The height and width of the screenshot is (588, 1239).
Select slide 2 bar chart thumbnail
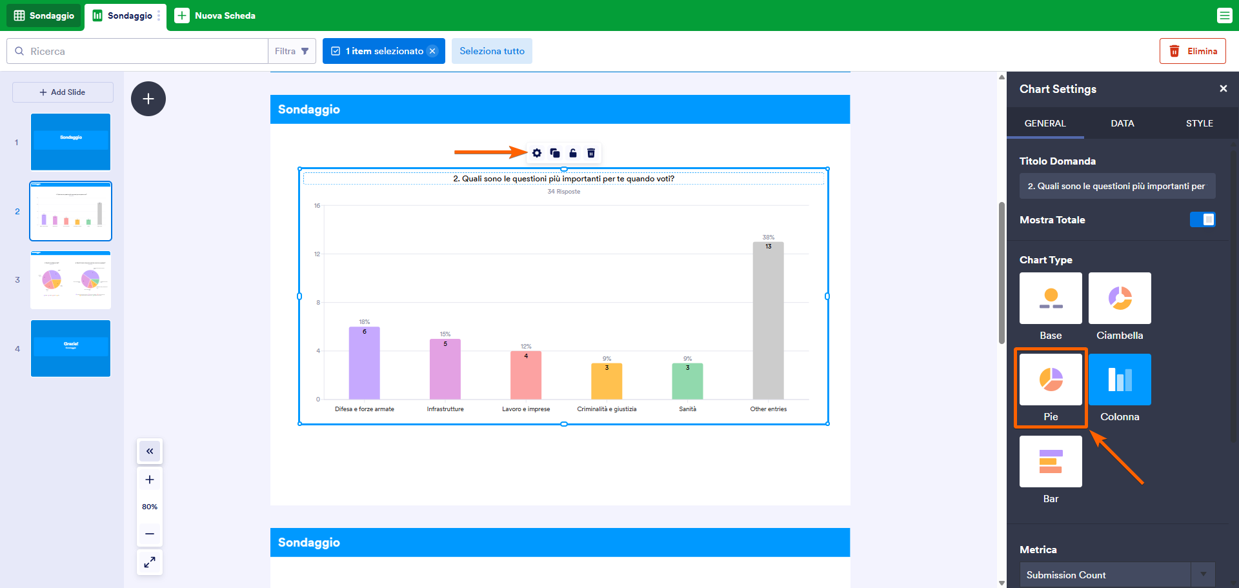(x=70, y=211)
